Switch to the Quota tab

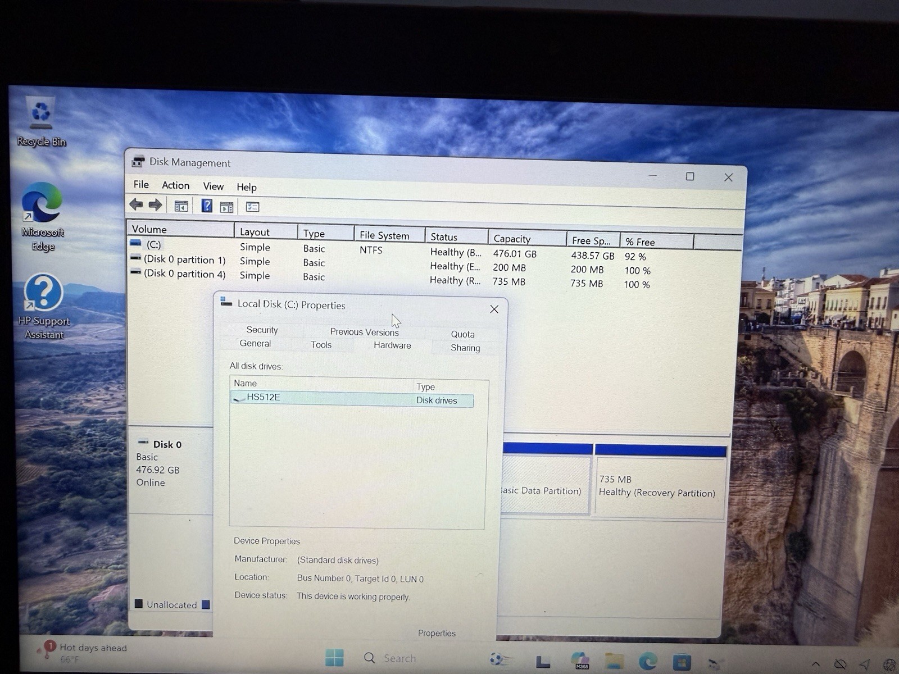(462, 334)
